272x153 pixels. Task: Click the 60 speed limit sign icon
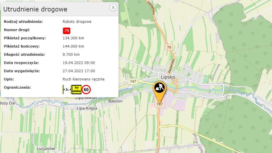(86, 89)
